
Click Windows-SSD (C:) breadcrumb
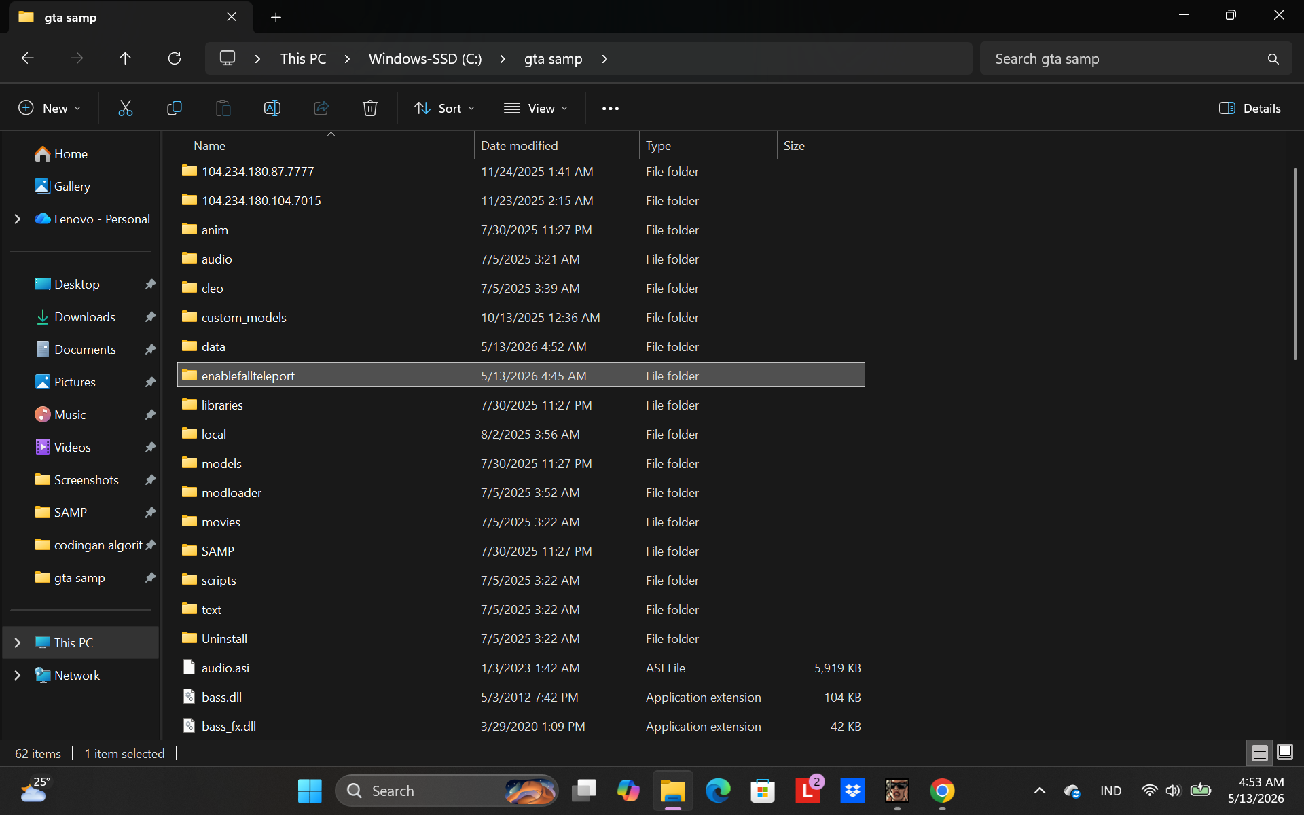coord(425,59)
